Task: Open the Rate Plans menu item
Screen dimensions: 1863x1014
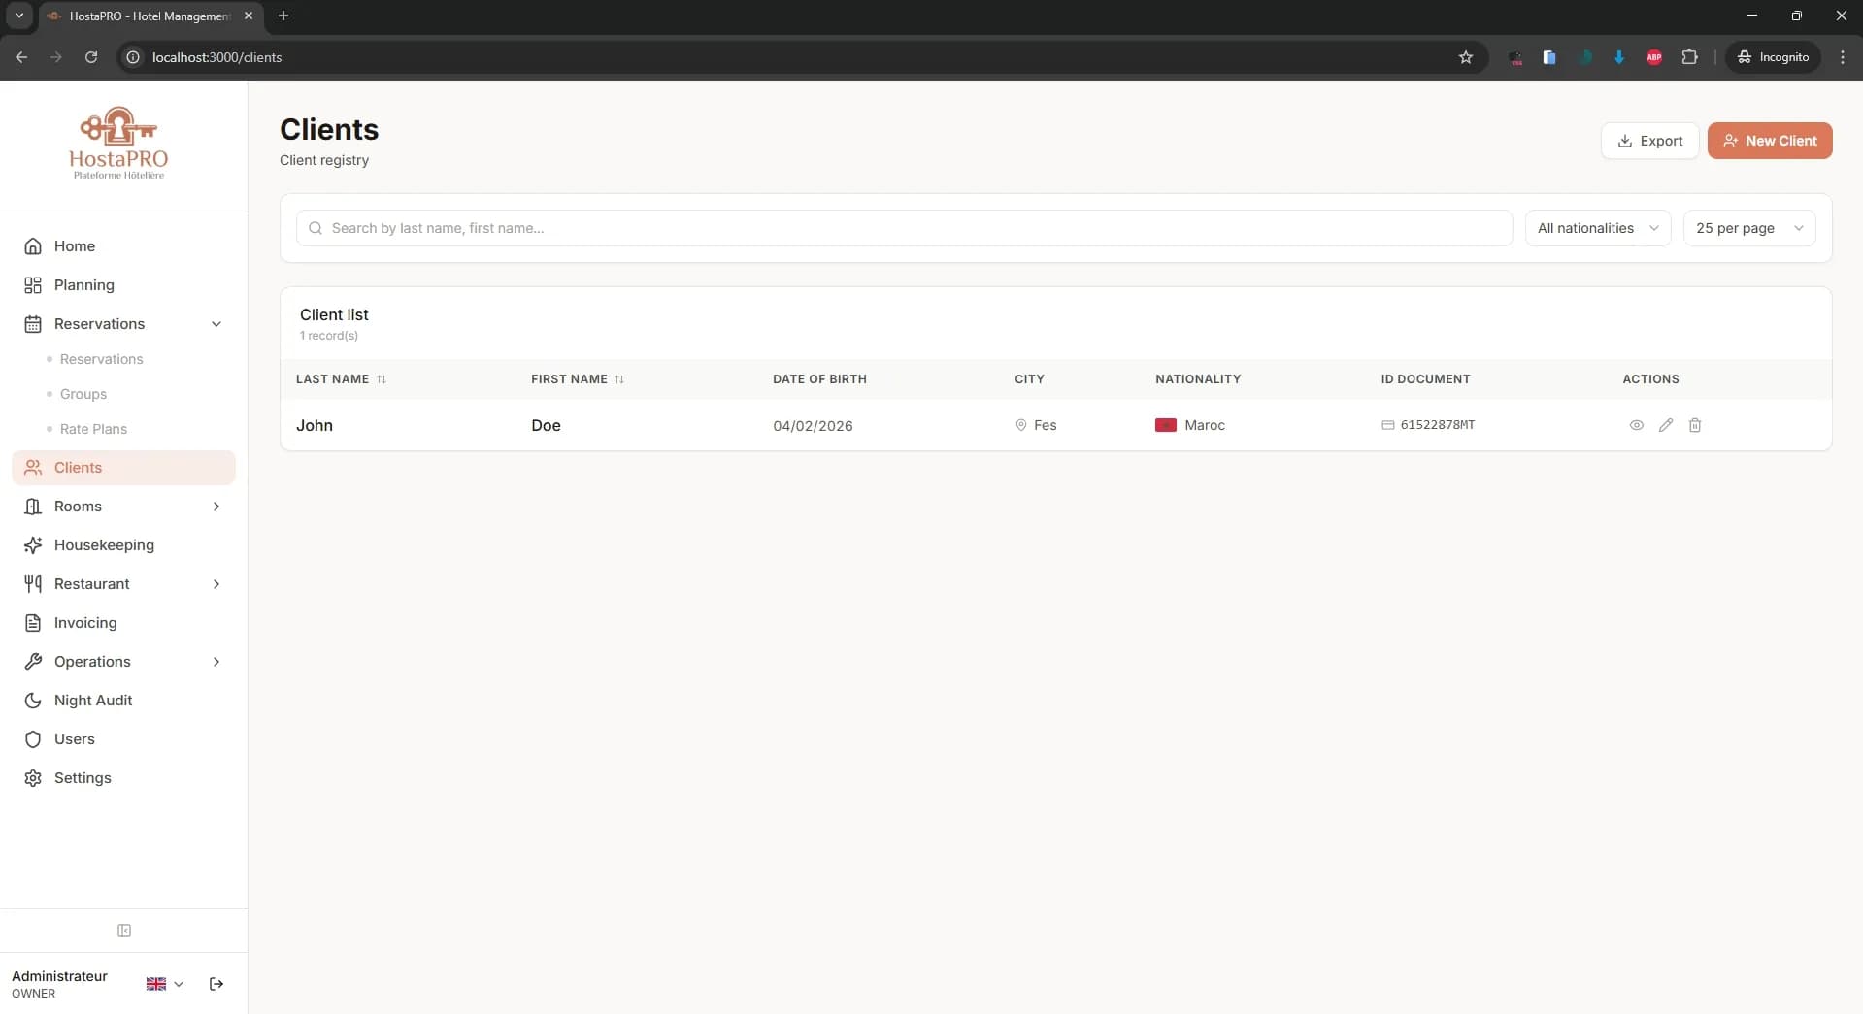Action: 95,428
